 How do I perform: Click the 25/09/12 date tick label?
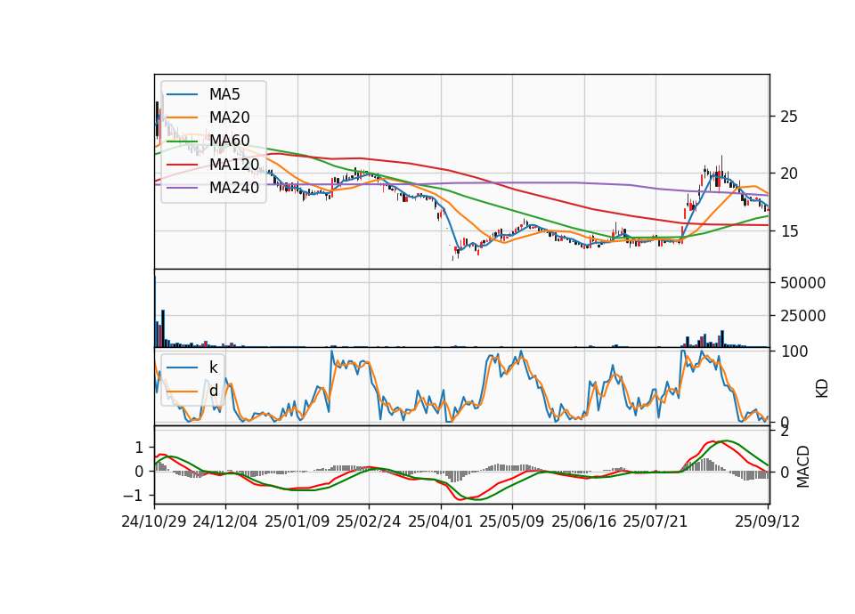tap(768, 521)
